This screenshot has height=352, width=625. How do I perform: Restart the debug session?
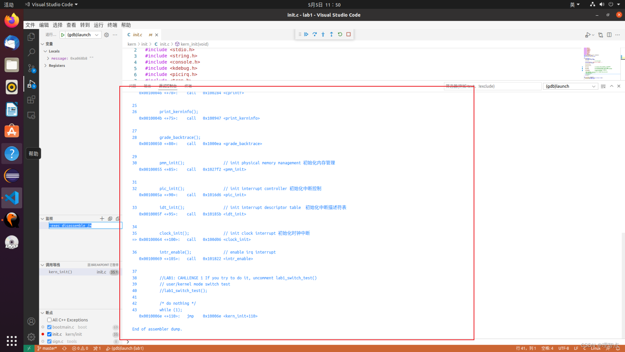coord(340,34)
